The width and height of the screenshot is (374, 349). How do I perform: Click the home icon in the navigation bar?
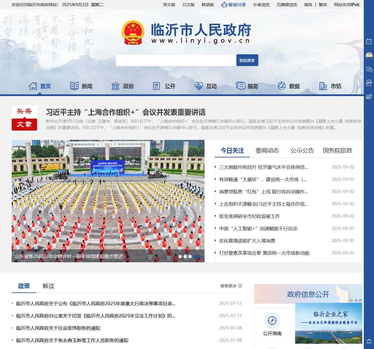pos(33,86)
